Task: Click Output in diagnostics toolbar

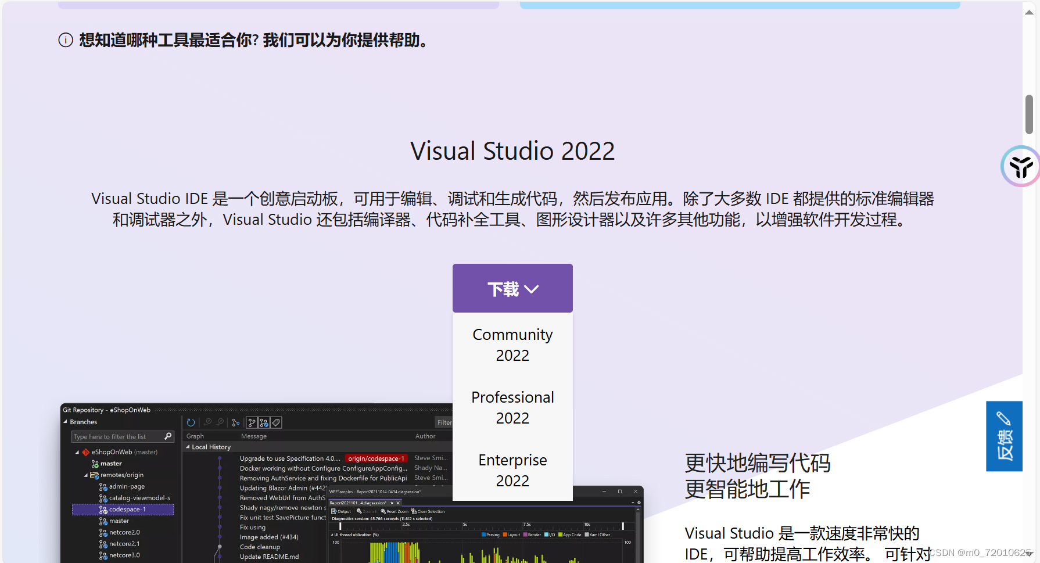Action: (x=341, y=511)
